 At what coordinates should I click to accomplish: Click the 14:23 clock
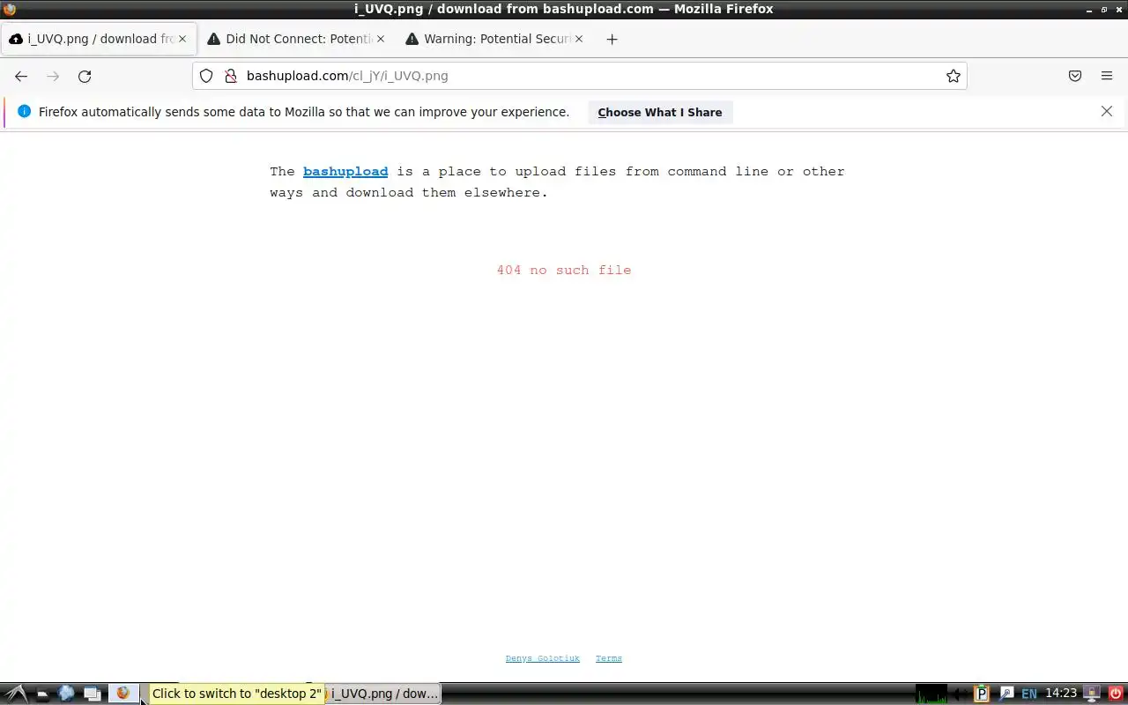[x=1061, y=694]
